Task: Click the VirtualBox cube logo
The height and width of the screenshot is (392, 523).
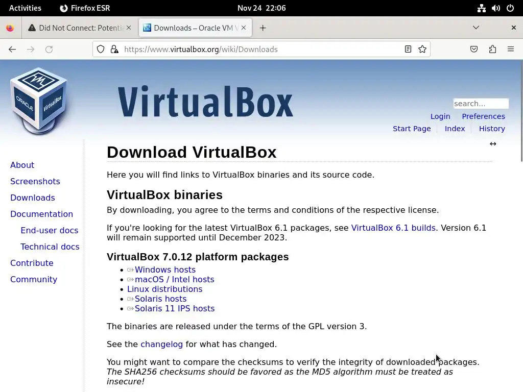Action: (39, 101)
